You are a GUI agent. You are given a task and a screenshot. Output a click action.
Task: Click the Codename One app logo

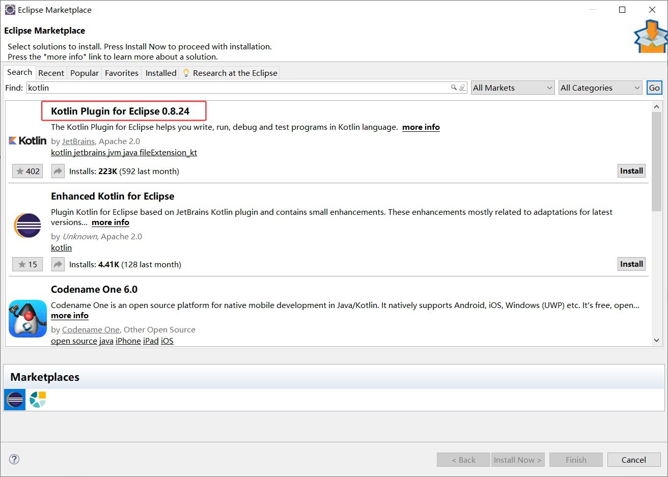coord(27,319)
